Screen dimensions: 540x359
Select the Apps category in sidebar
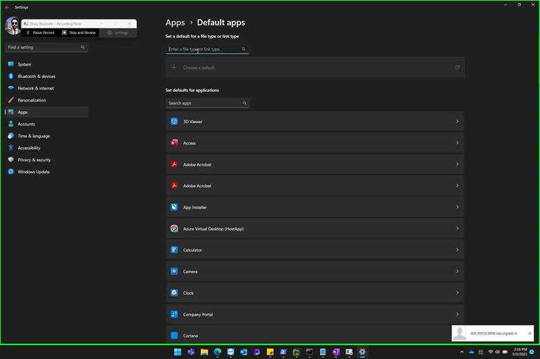(46, 112)
